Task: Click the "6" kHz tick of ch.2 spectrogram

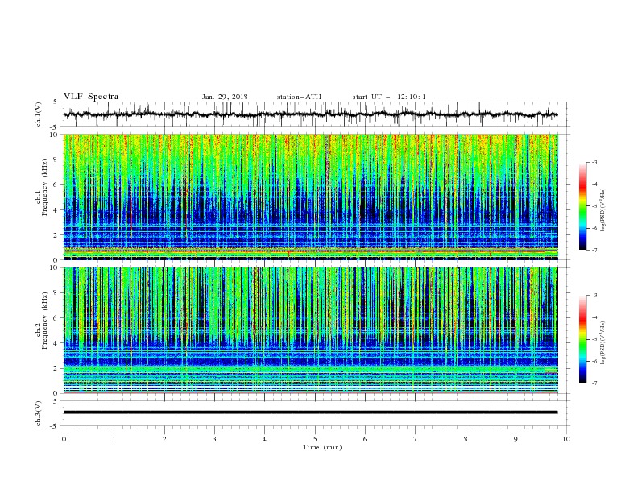Action: click(x=56, y=318)
